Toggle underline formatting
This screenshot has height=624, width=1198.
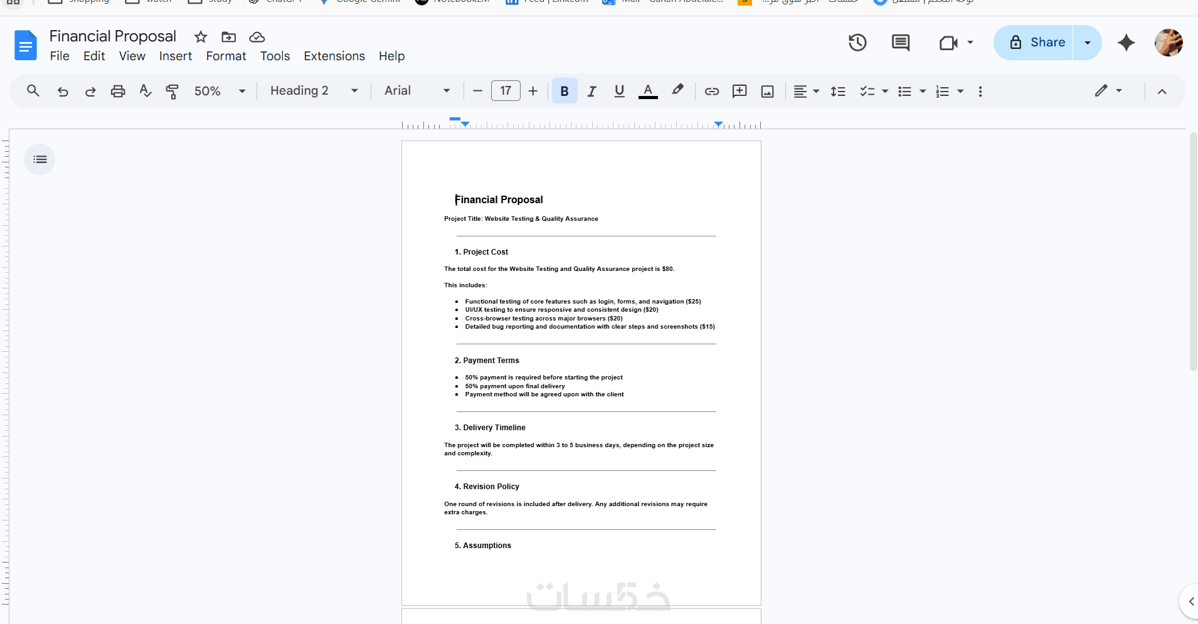(619, 91)
